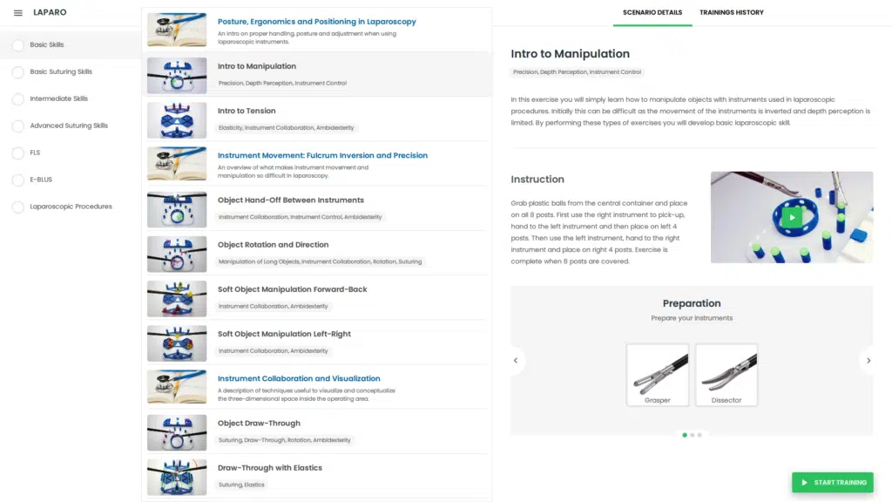
Task: Click the Start Training button
Action: tap(832, 482)
